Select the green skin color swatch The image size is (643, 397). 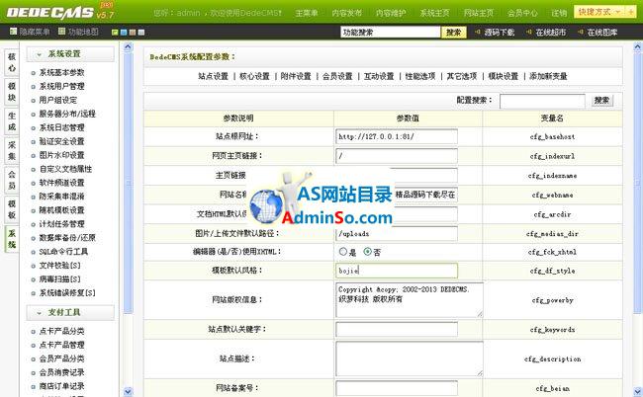pyautogui.click(x=115, y=33)
